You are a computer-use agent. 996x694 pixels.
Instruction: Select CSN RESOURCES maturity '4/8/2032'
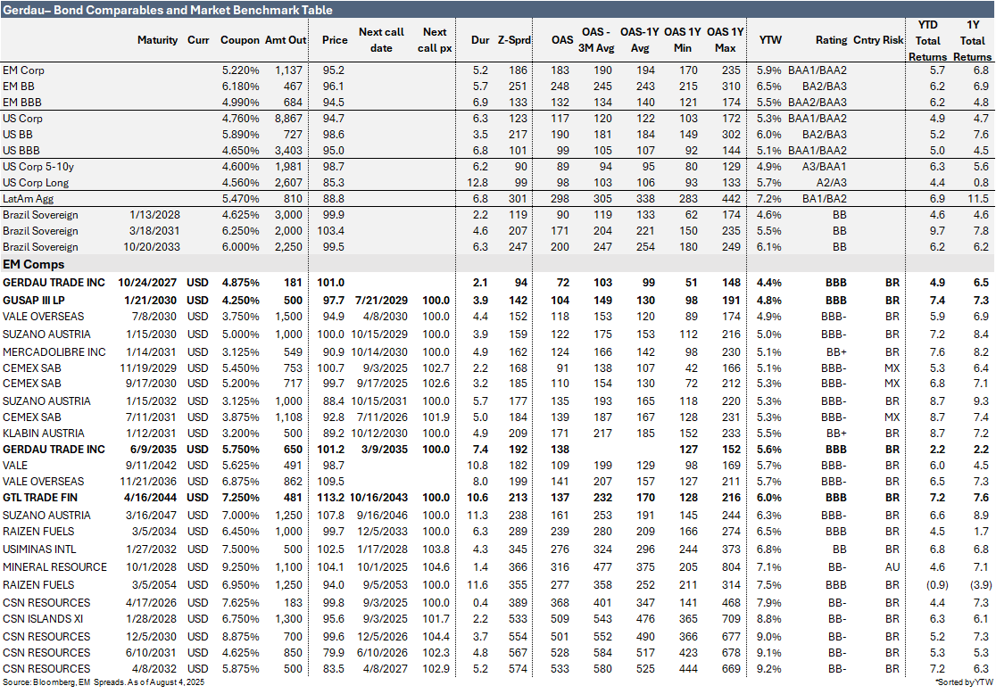pyautogui.click(x=154, y=669)
